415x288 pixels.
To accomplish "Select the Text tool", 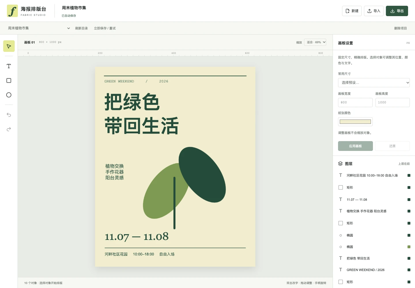I will 9,66.
